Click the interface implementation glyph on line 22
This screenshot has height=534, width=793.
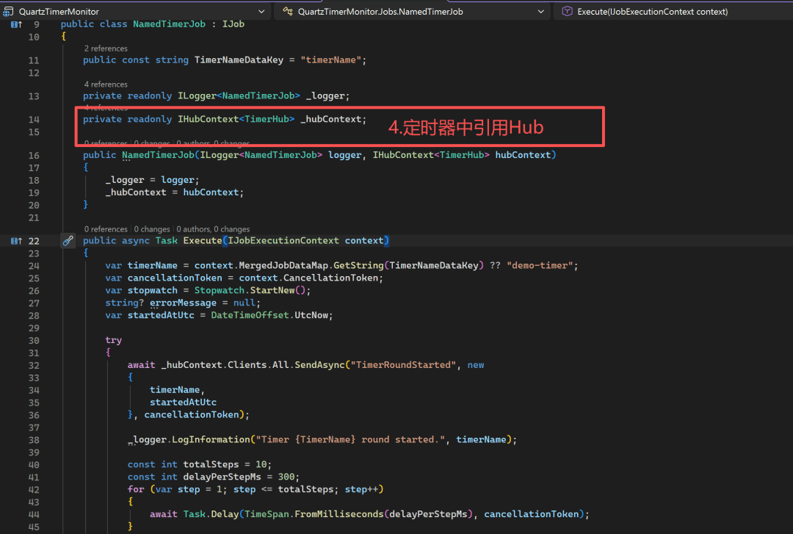click(x=16, y=241)
